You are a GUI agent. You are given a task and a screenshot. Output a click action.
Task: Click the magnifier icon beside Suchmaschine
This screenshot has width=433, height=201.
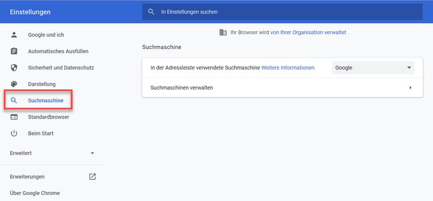tap(14, 101)
